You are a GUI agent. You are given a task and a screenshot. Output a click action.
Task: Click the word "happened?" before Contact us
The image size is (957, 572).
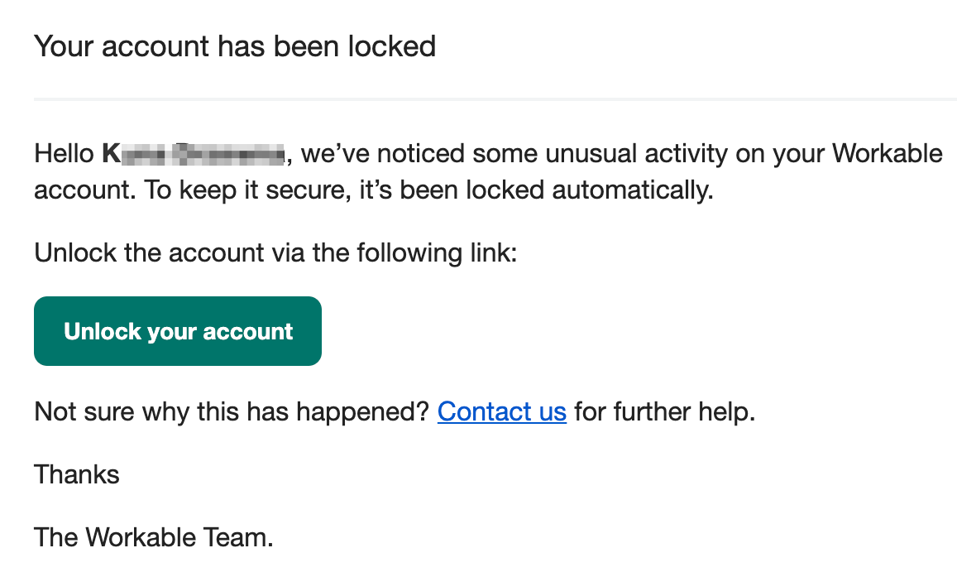point(364,412)
